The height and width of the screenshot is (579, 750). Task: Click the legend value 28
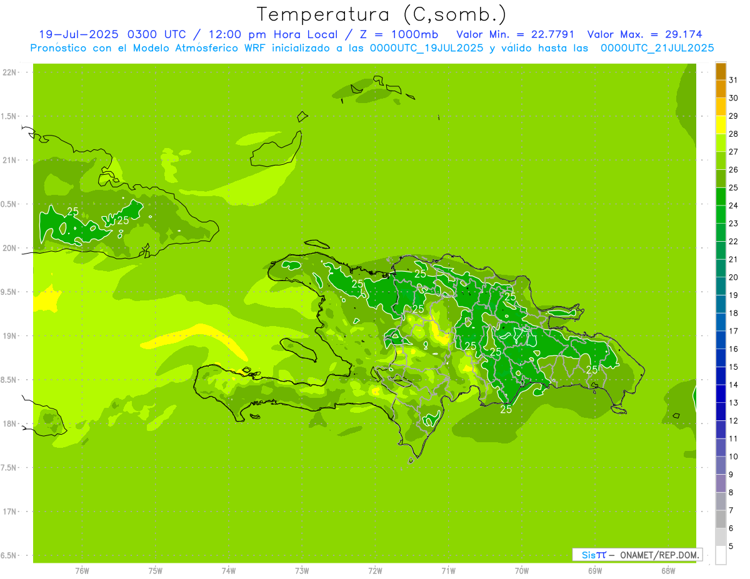733,134
